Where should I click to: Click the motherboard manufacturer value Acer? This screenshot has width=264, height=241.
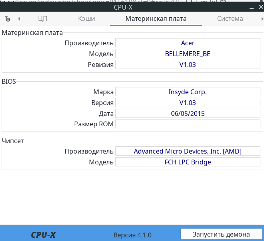pos(188,43)
